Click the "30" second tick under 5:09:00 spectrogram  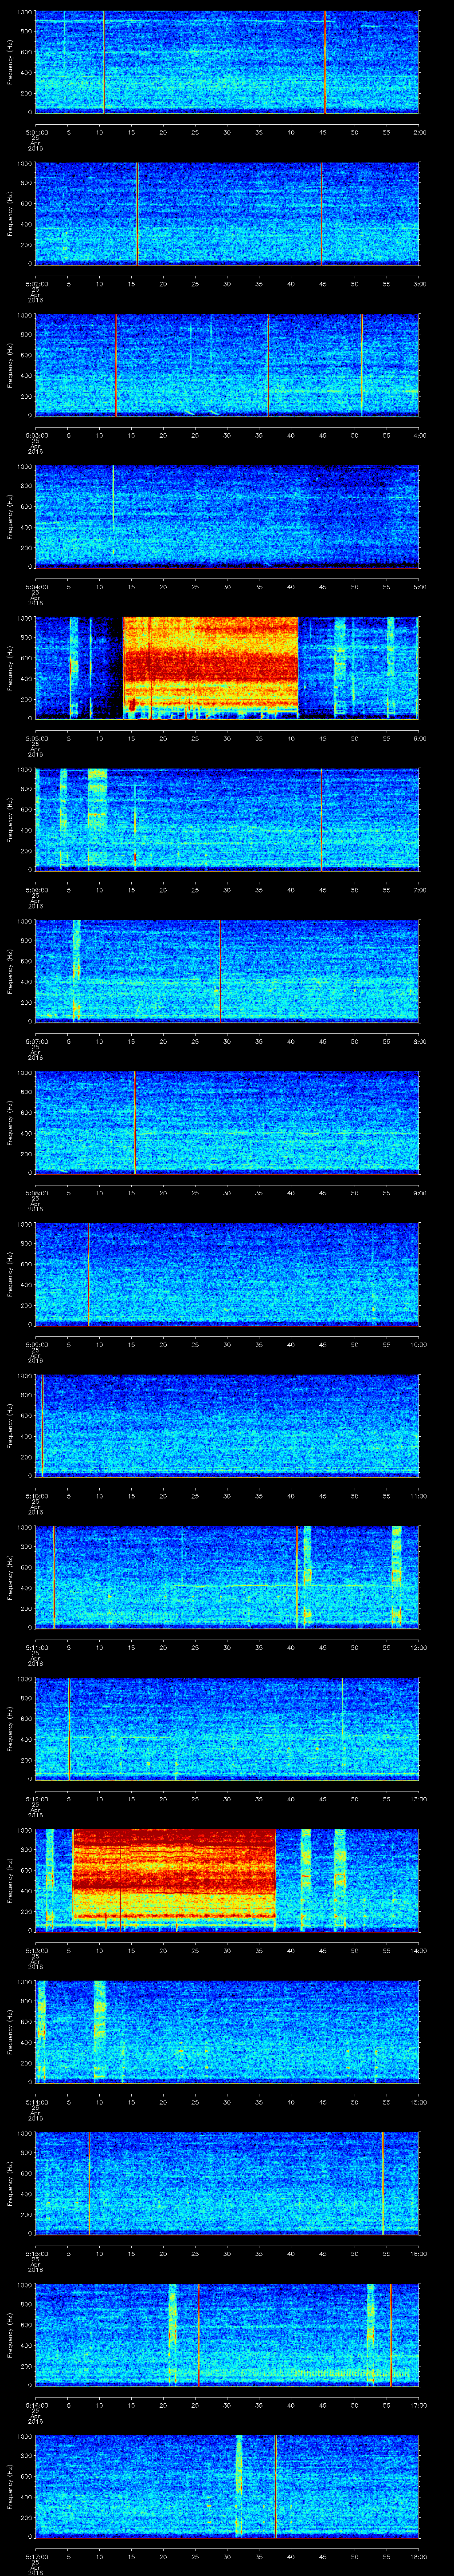coord(227,1345)
